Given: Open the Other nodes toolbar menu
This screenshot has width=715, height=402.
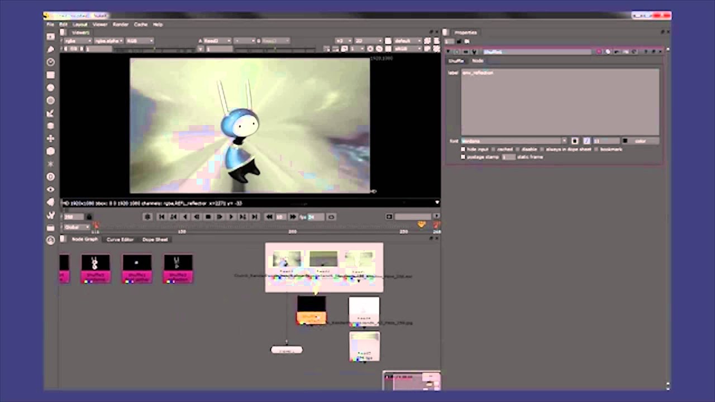Looking at the screenshot, I should pyautogui.click(x=50, y=228).
